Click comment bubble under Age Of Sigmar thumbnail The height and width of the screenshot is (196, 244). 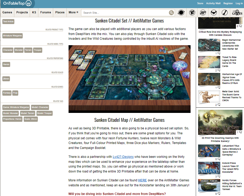click(219, 88)
